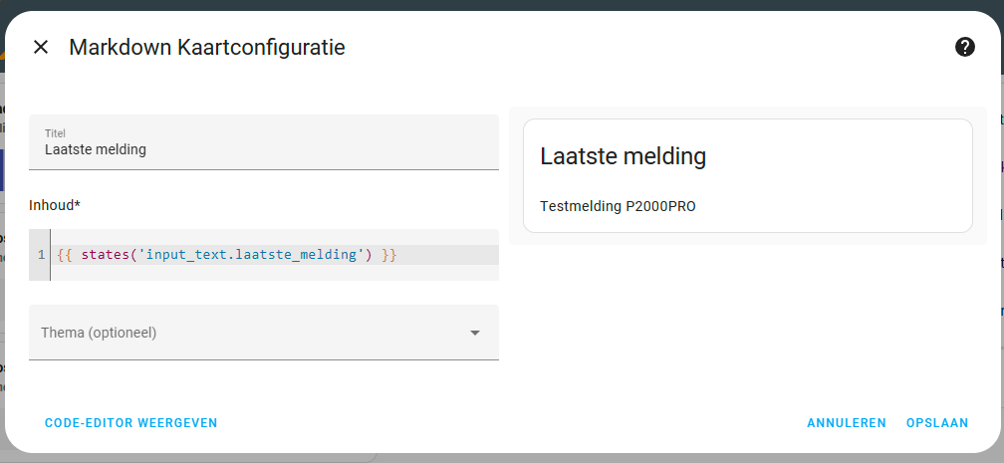Image resolution: width=1004 pixels, height=463 pixels.
Task: Click blank editor area below line 1
Action: click(274, 273)
